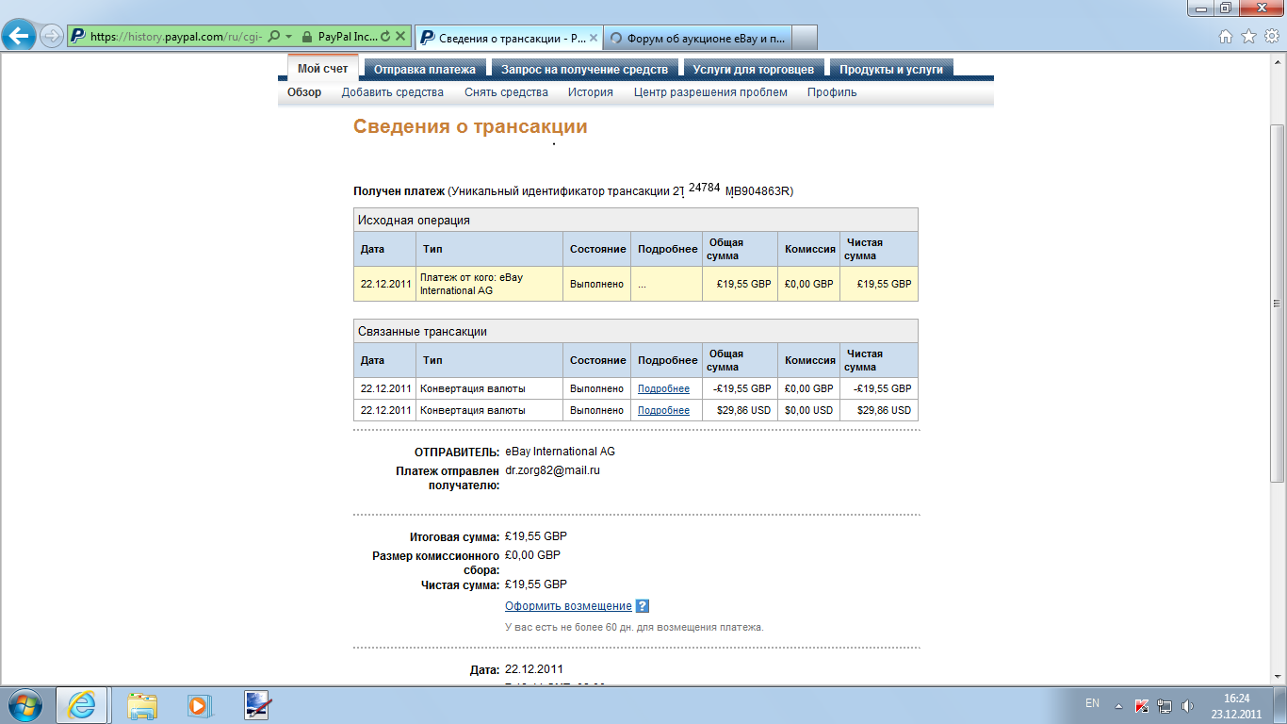Click the network connection tray icon

pos(1165,705)
